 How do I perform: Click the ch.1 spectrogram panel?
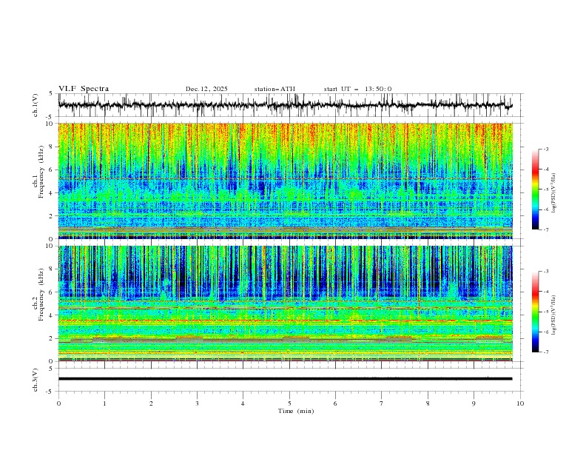click(x=286, y=181)
